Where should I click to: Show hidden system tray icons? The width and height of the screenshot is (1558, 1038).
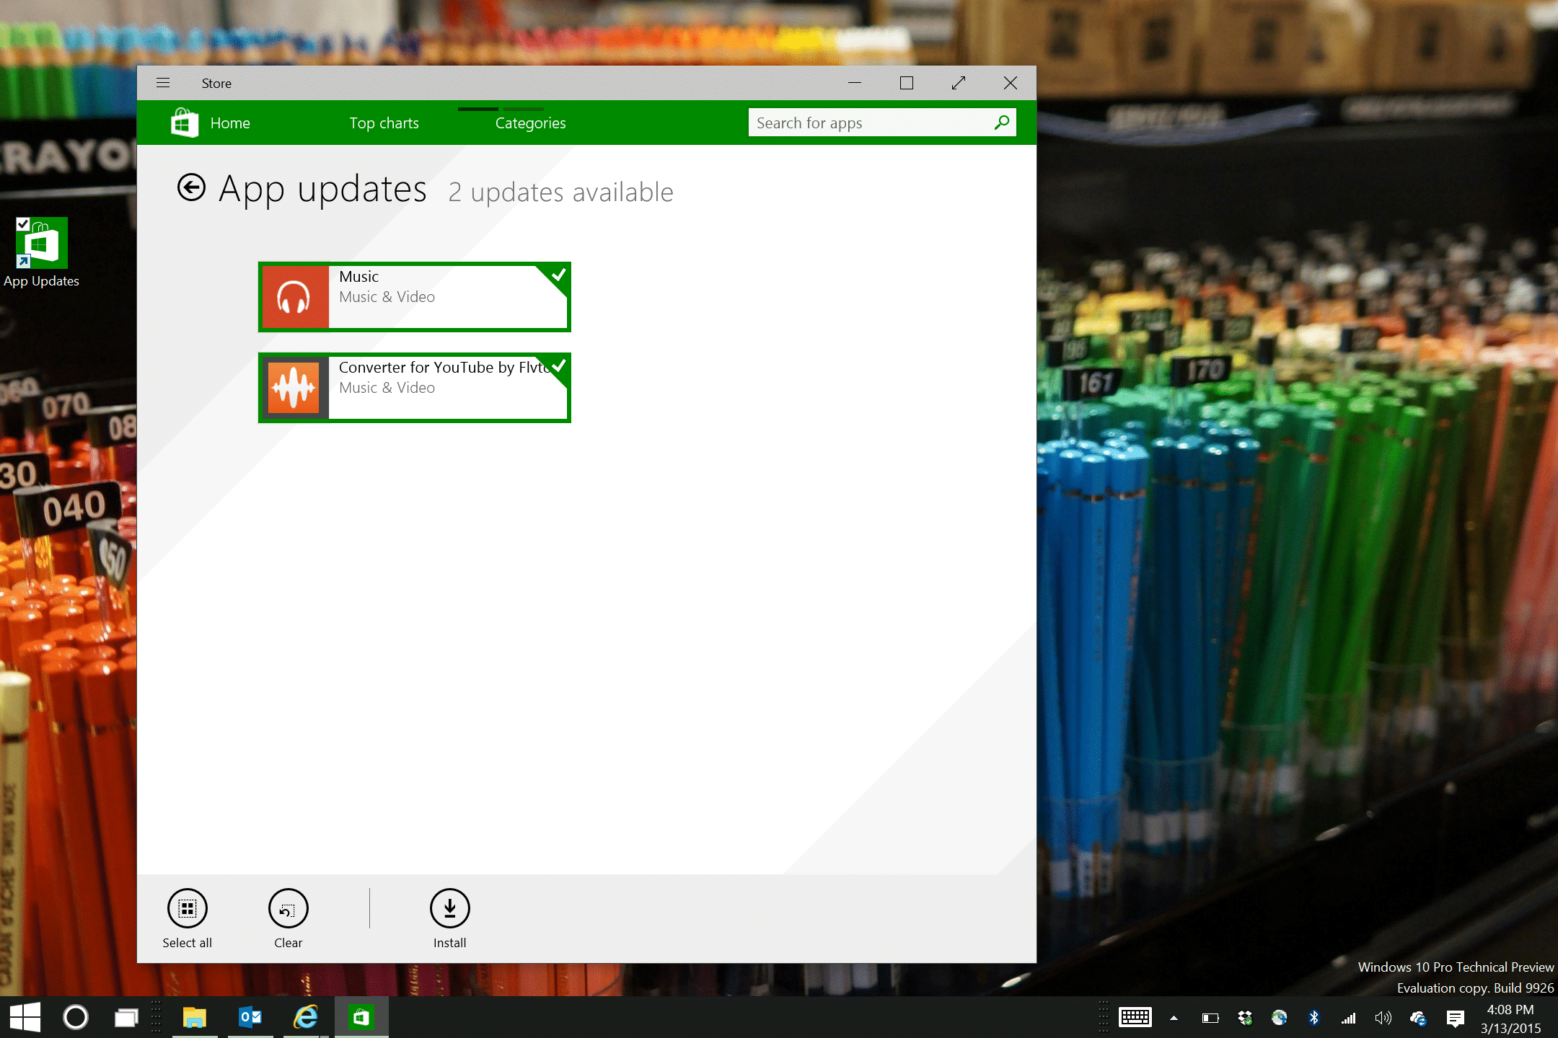point(1174,1018)
